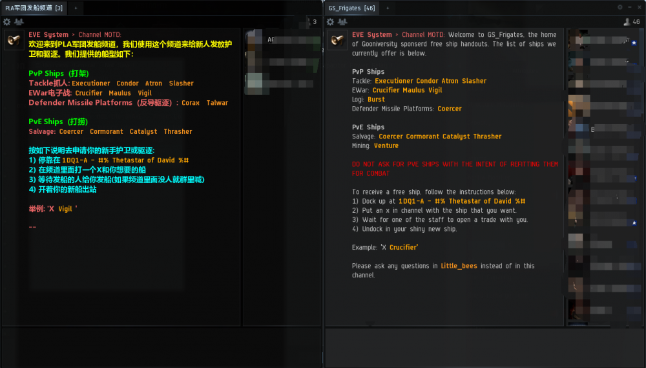Image resolution: width=646 pixels, height=368 pixels.
Task: Close the GS_Frigates chat window
Action: click(x=640, y=7)
